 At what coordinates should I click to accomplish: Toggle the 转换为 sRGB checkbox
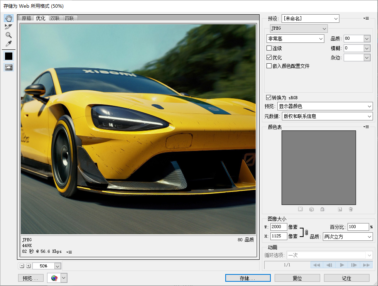(268, 98)
